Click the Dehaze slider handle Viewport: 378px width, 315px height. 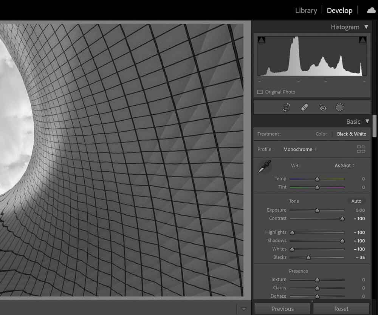pyautogui.click(x=317, y=296)
